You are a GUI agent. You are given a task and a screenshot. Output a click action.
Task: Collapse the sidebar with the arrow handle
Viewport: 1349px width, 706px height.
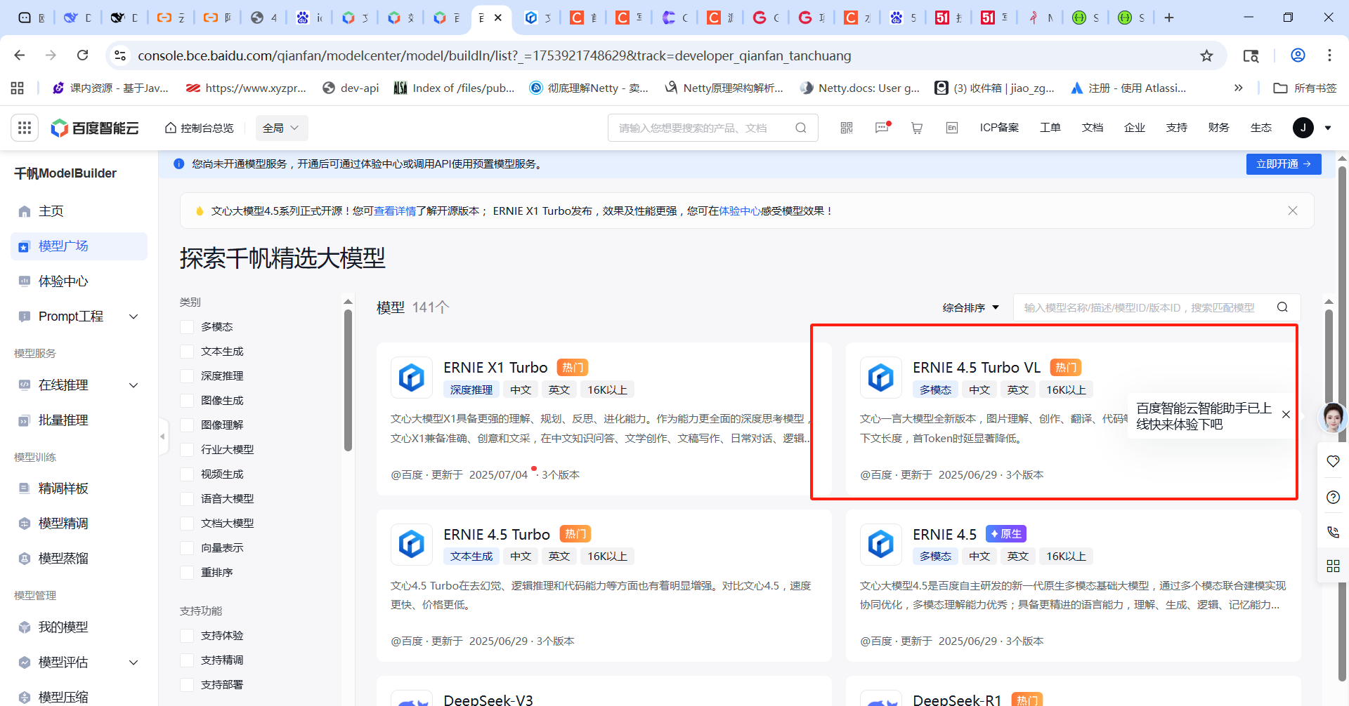pos(163,436)
